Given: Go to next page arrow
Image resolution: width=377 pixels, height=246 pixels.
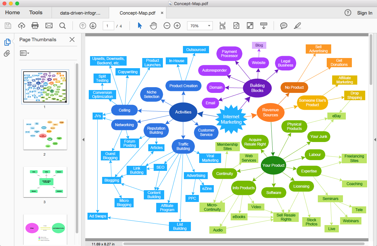Looking at the screenshot, I should click(93, 26).
